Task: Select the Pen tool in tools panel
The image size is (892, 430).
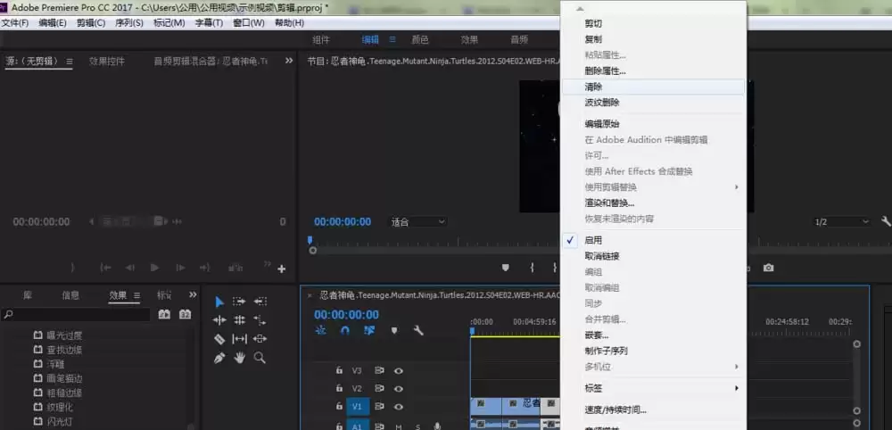Action: [x=219, y=358]
